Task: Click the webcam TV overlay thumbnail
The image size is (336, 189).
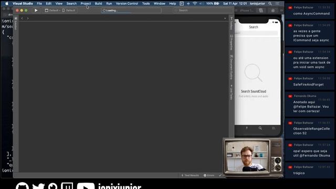Action: point(253,157)
